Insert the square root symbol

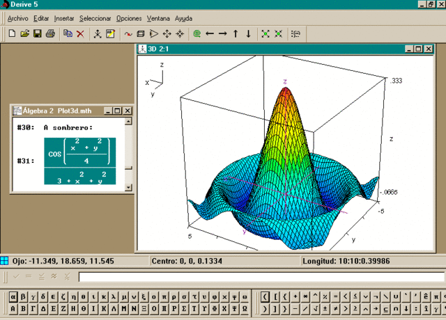pyautogui.click(x=316, y=309)
